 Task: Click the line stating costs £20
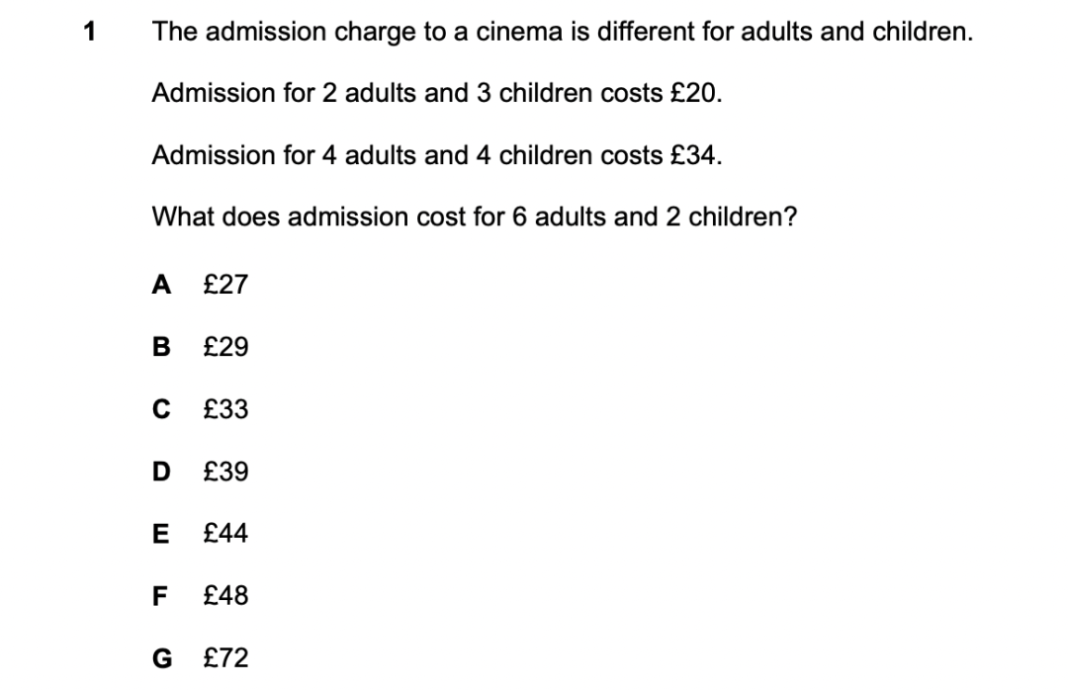[437, 93]
